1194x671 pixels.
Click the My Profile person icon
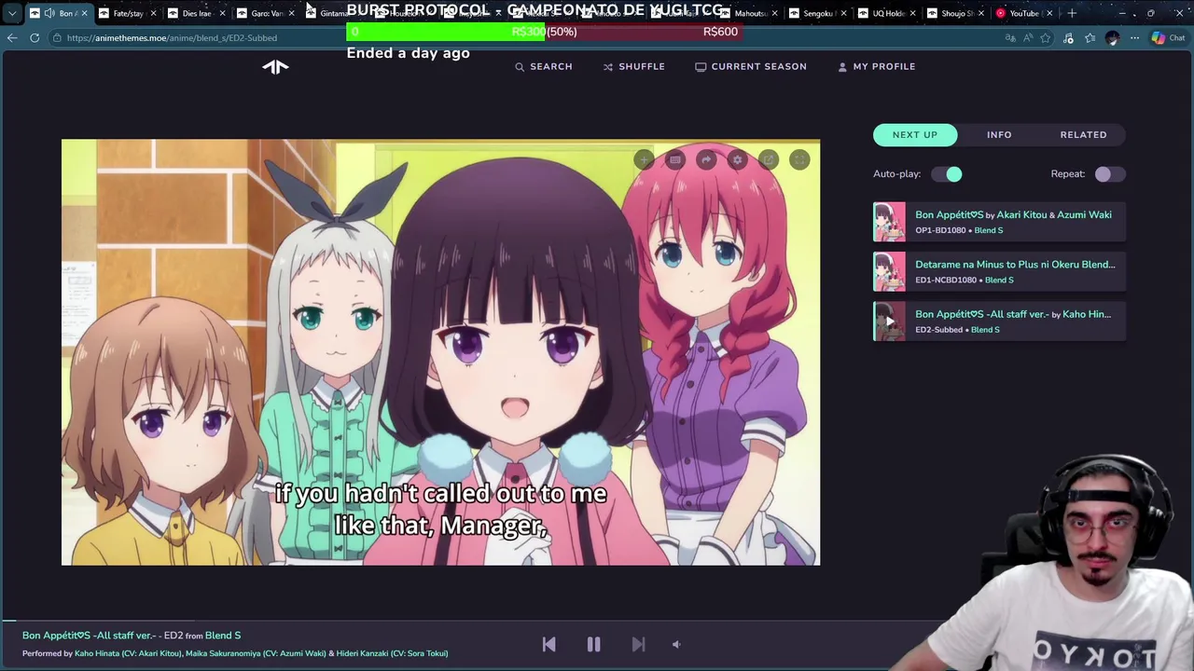[x=842, y=67]
